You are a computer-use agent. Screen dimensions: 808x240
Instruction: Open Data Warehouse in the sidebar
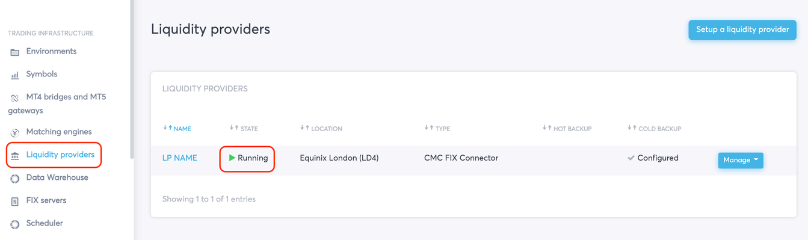(57, 177)
